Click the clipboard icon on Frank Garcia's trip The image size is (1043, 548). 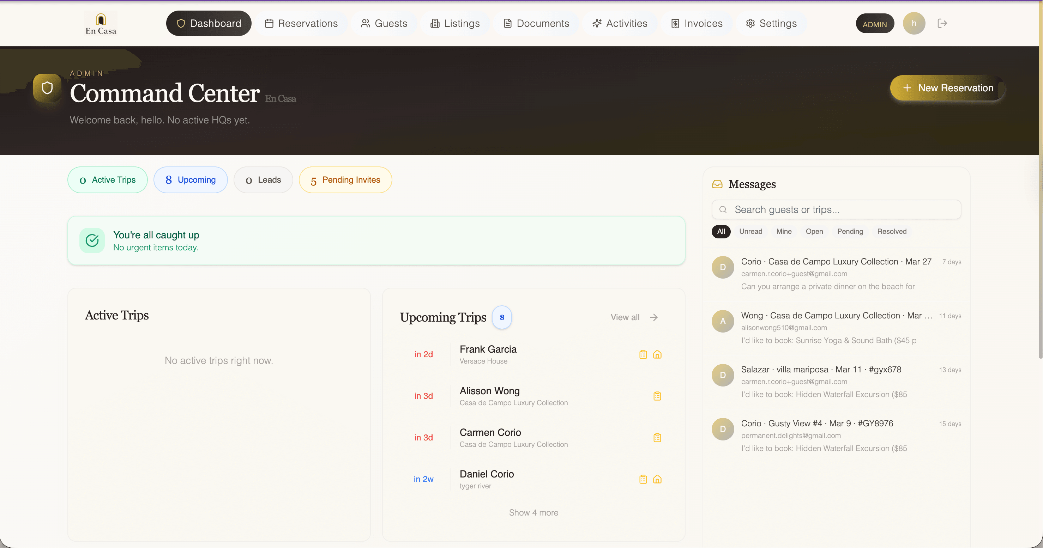643,354
